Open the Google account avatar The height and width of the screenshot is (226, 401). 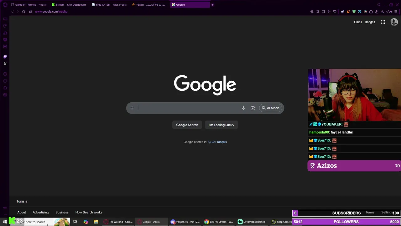click(x=394, y=22)
